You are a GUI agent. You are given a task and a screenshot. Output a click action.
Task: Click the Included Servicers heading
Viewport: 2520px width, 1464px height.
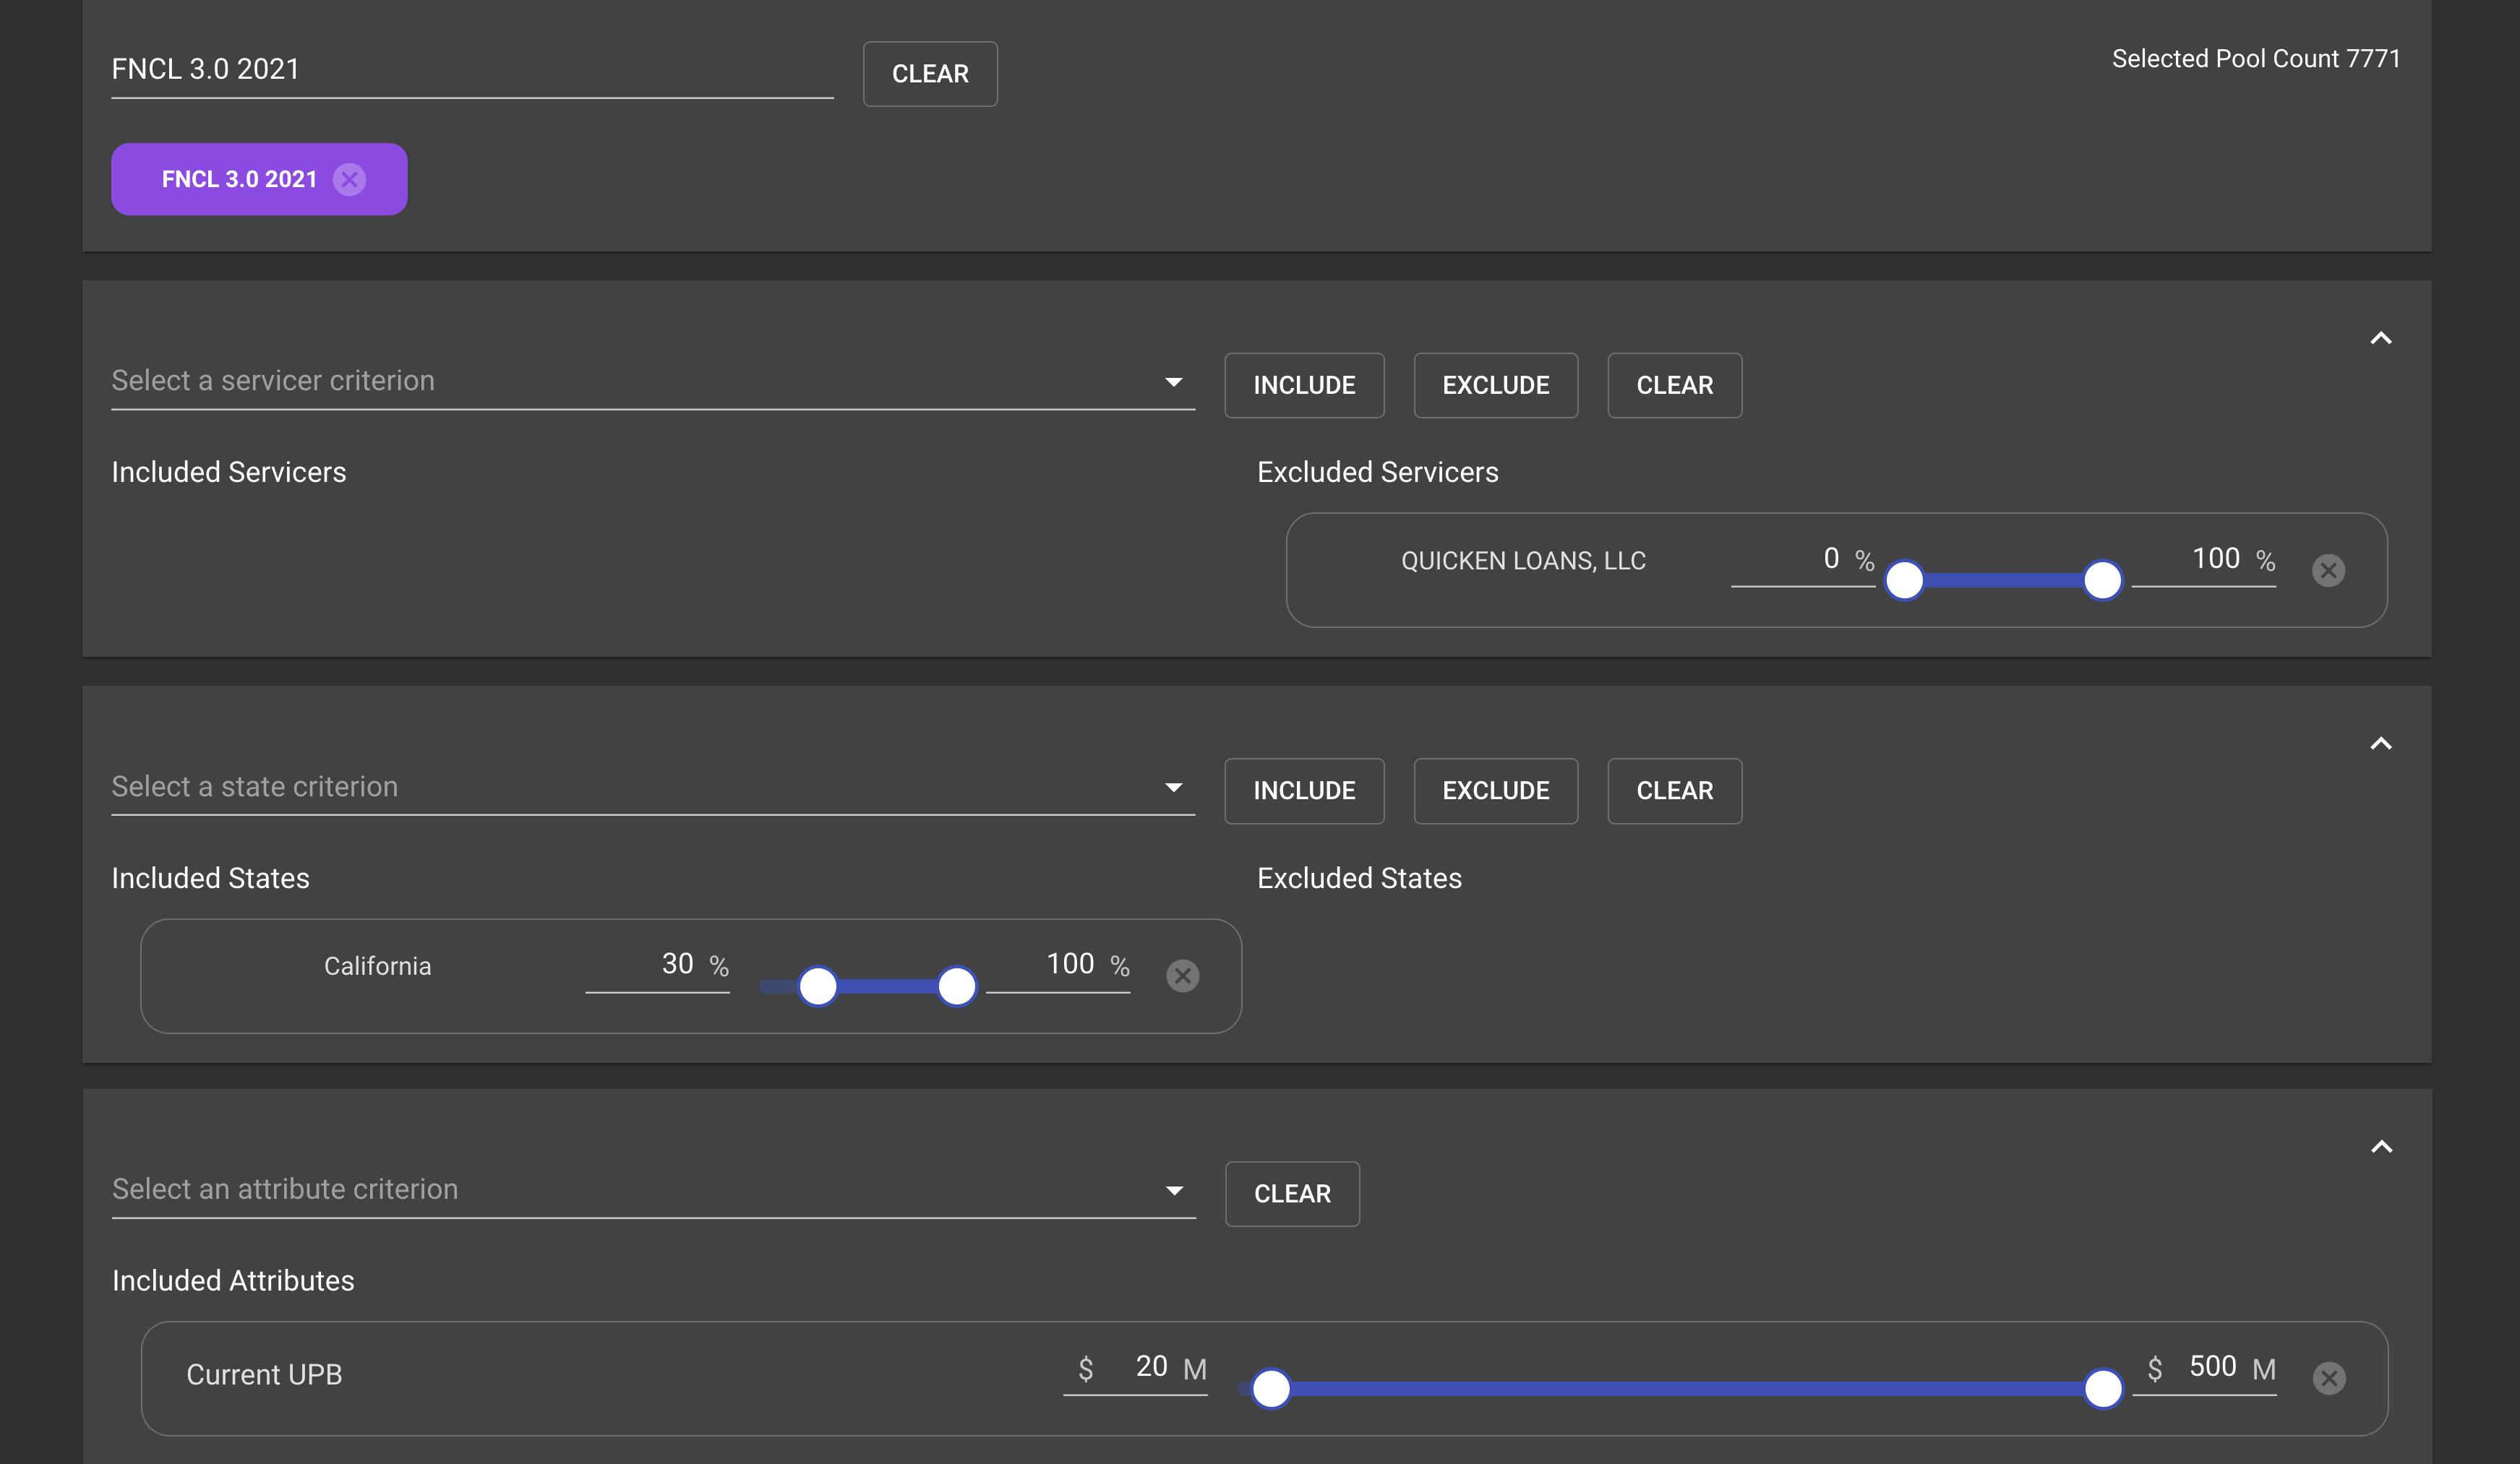click(x=229, y=473)
